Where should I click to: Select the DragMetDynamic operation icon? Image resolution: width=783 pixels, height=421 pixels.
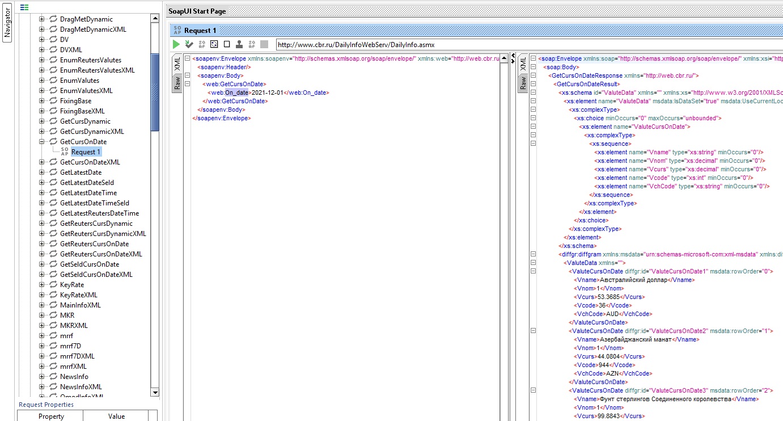[54, 19]
